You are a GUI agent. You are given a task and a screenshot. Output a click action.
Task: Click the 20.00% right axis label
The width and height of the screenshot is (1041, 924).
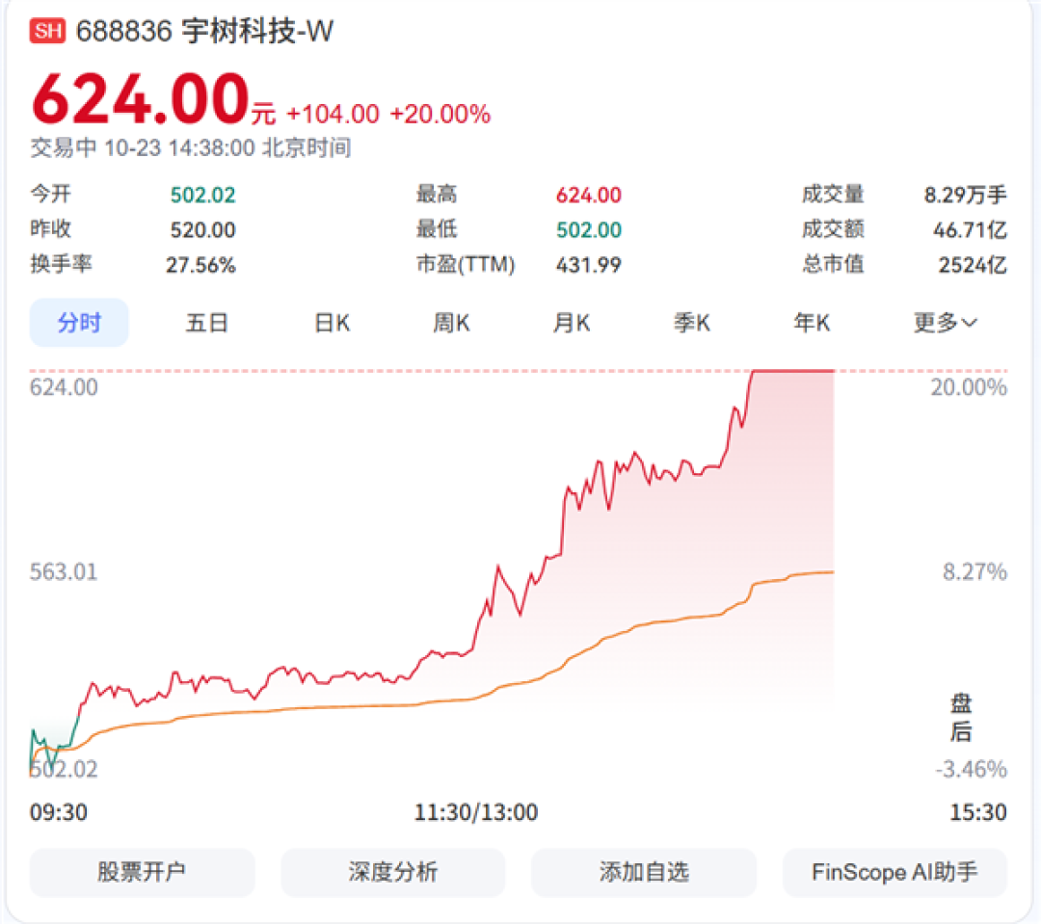[x=970, y=387]
